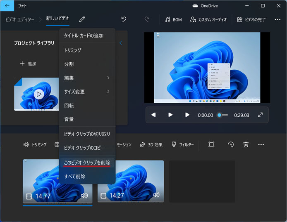
Task: Select the empty storyboard slot
Action: point(202,182)
